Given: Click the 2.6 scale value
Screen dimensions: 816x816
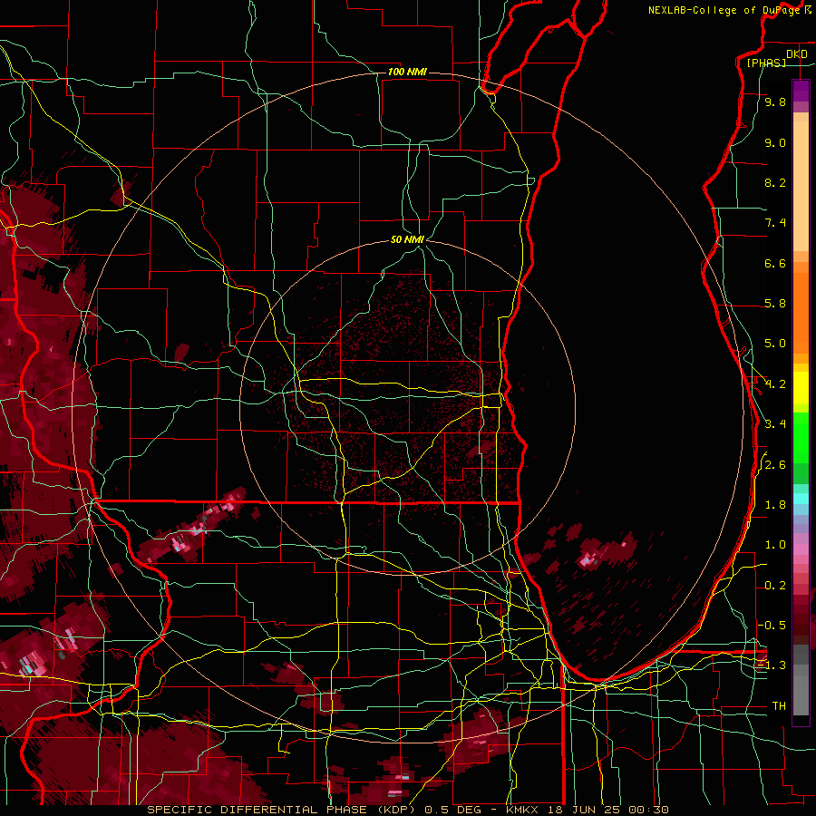Looking at the screenshot, I should tap(775, 465).
